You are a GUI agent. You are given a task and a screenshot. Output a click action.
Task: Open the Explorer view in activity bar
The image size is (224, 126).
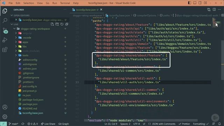5,11
